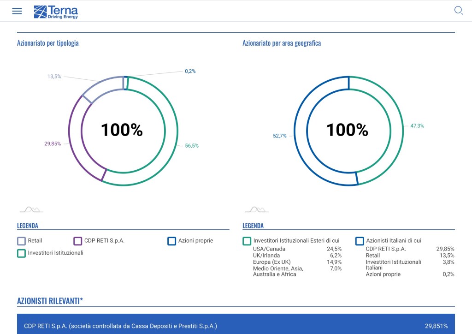
Task: Click the CDP RETI S.p.A. shareholder row
Action: (236, 326)
